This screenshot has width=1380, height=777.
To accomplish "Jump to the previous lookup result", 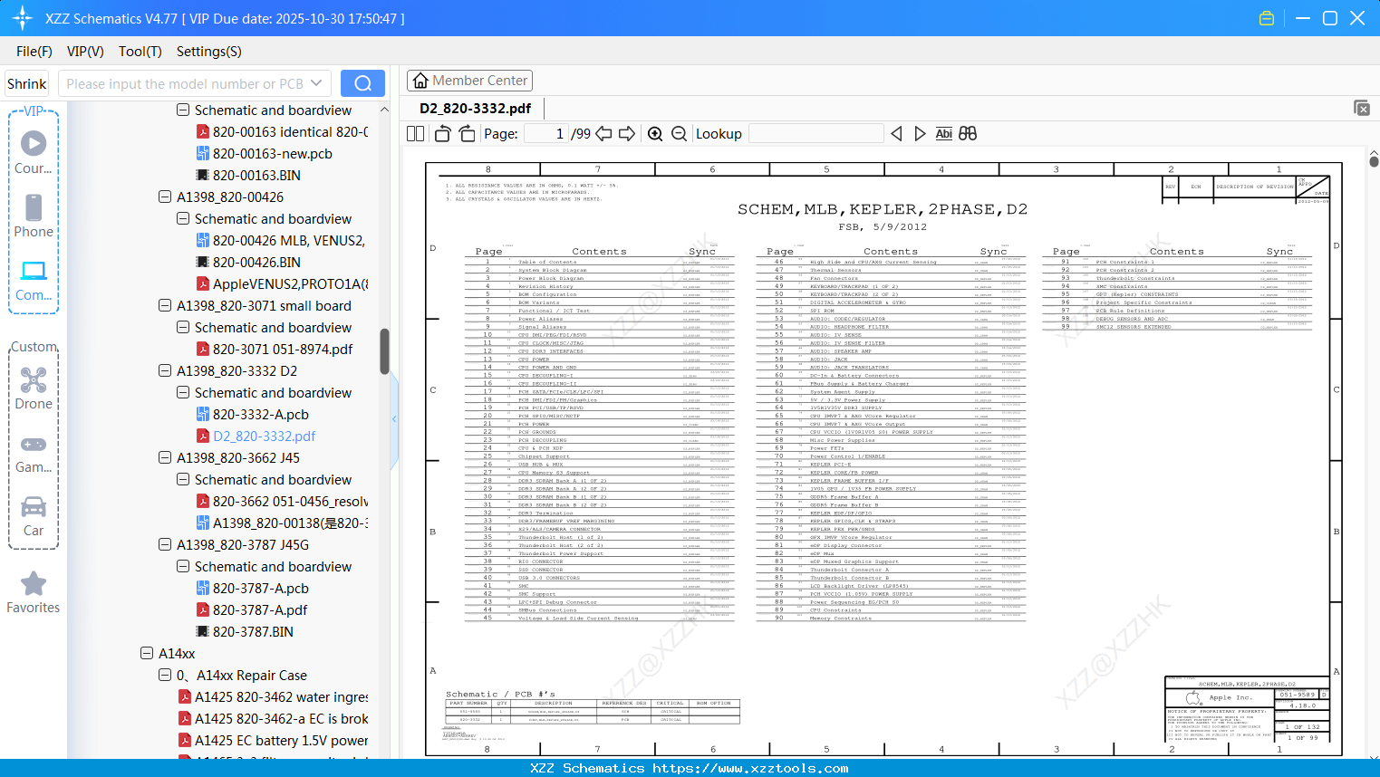I will point(896,134).
